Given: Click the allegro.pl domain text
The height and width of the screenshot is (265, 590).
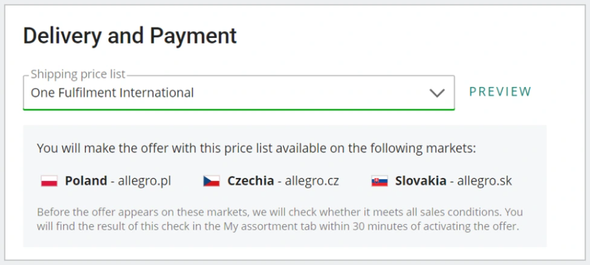Looking at the screenshot, I should [144, 181].
